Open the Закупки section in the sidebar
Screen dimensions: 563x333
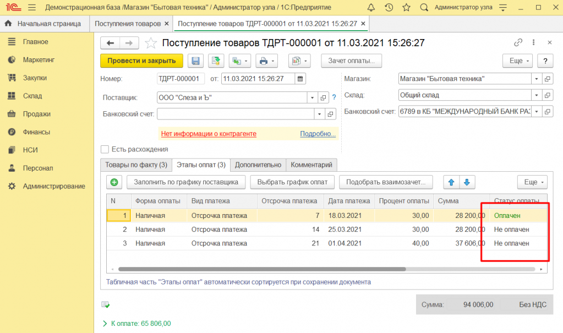[x=35, y=78]
